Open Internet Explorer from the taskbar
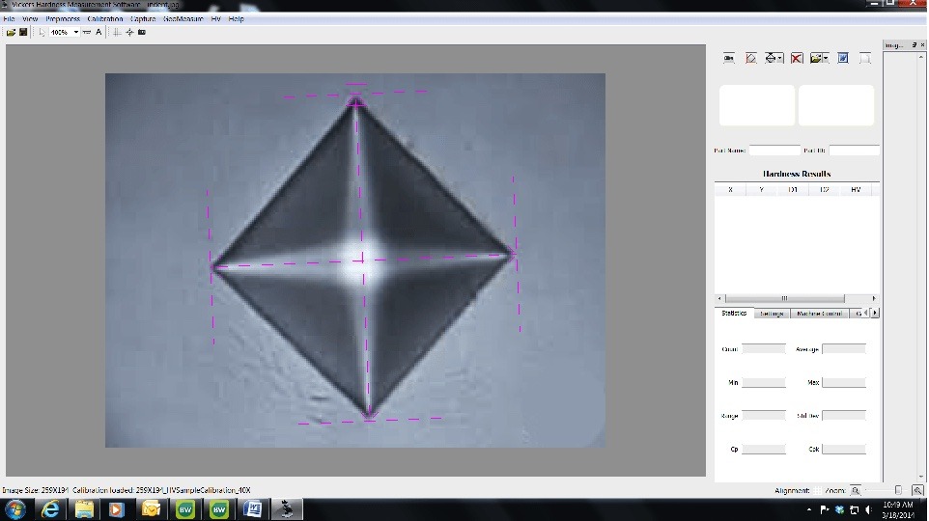This screenshot has height=521, width=929. pyautogui.click(x=51, y=508)
